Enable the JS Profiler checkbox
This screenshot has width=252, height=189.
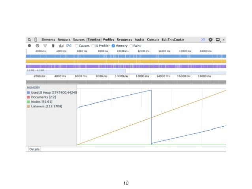[x=93, y=46]
